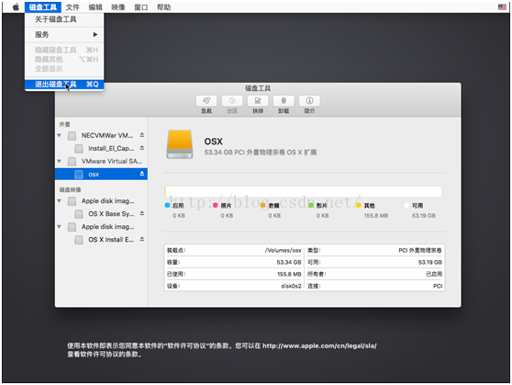Click the Erase (抹掉) toolbar icon

point(258,101)
